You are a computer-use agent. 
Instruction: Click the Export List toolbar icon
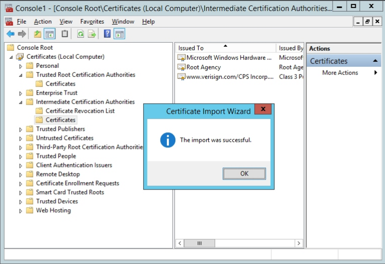coord(92,34)
